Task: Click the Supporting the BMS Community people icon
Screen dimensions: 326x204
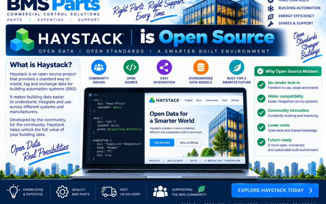Action: click(160, 192)
